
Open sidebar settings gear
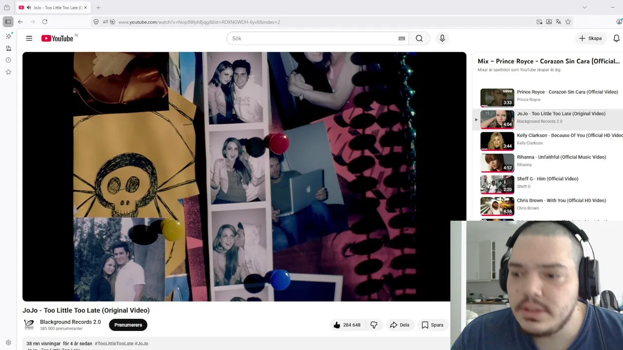8,343
